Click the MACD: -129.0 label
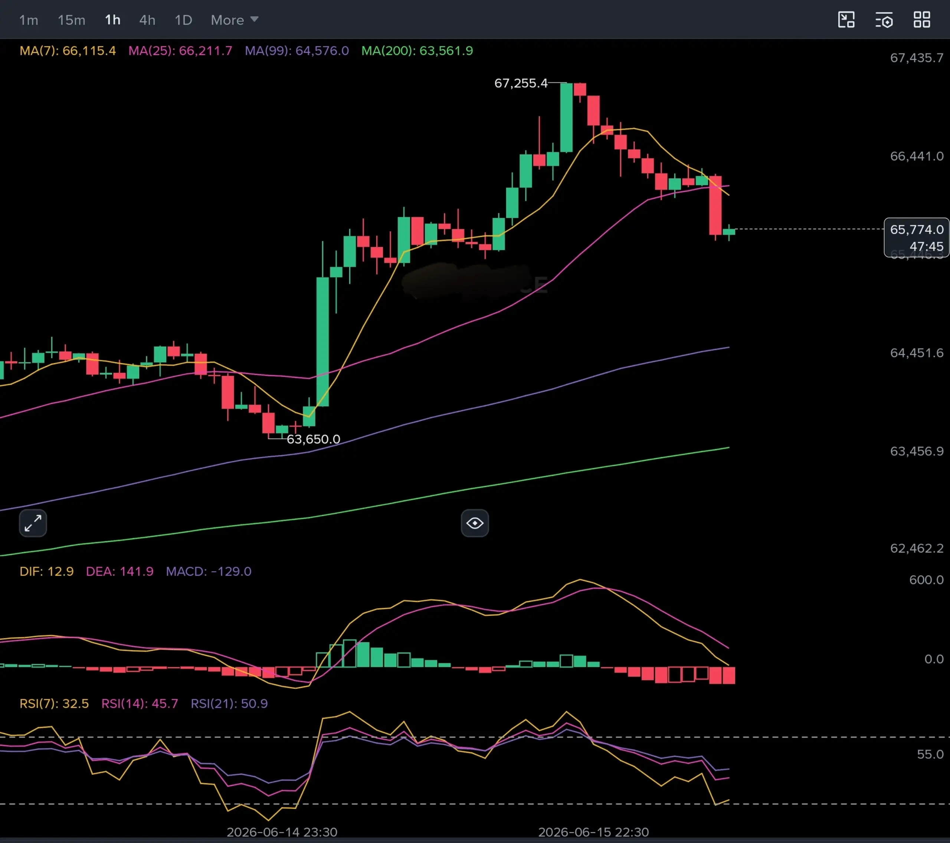The image size is (950, 843). (209, 571)
